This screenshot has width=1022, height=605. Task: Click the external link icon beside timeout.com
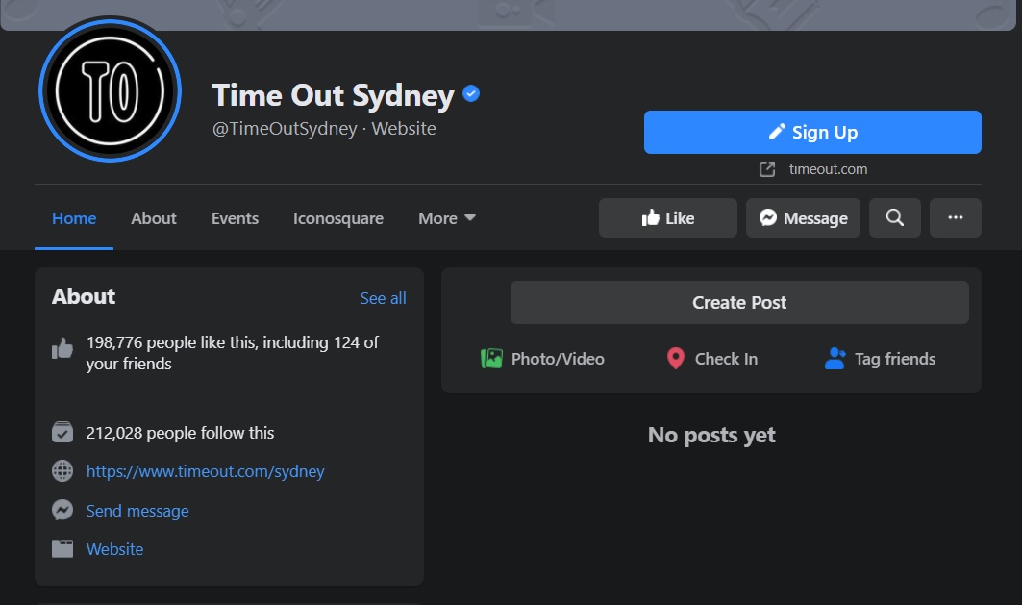click(x=767, y=169)
